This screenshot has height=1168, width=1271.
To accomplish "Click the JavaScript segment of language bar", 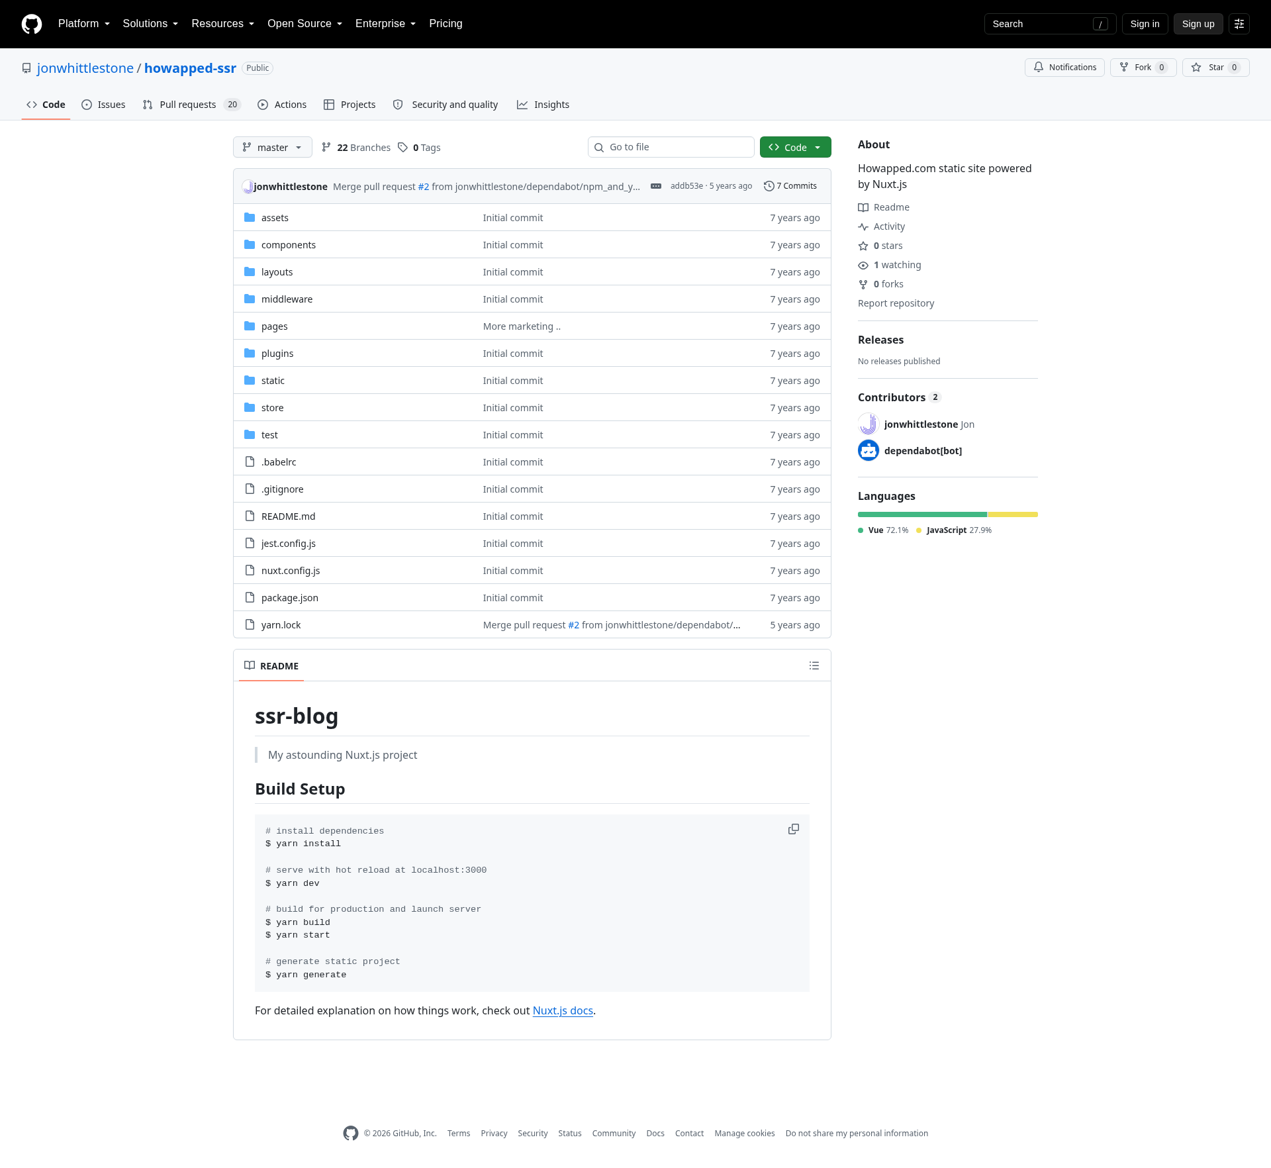I will pyautogui.click(x=1013, y=514).
